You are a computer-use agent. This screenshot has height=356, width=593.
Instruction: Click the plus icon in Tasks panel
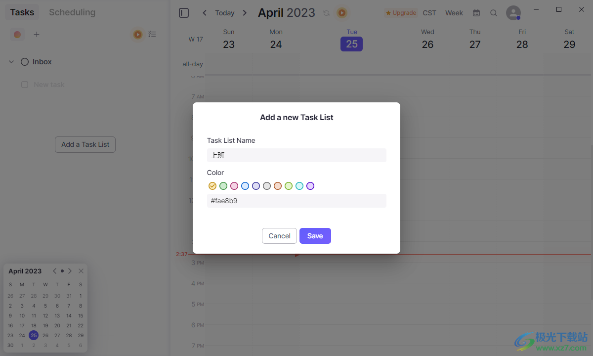[36, 35]
